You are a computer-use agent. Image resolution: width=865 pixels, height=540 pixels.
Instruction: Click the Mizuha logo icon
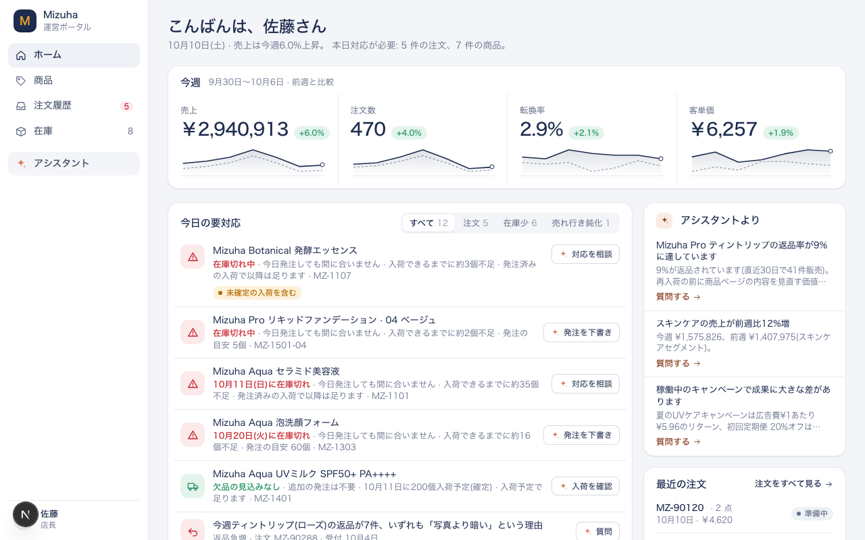25,21
